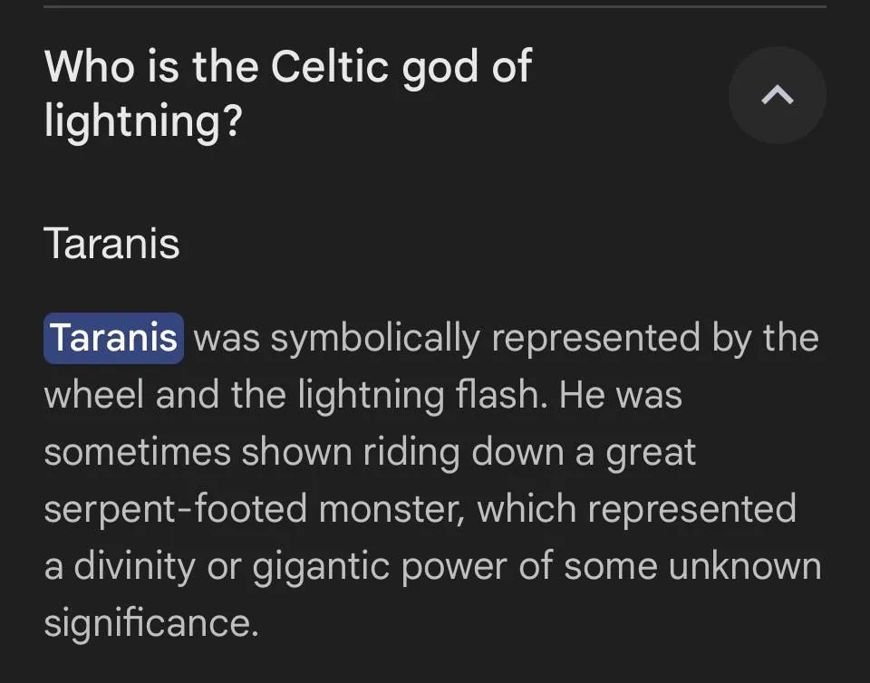This screenshot has height=683, width=870.
Task: Click the word 'unknown' in the answer text
Action: click(745, 566)
